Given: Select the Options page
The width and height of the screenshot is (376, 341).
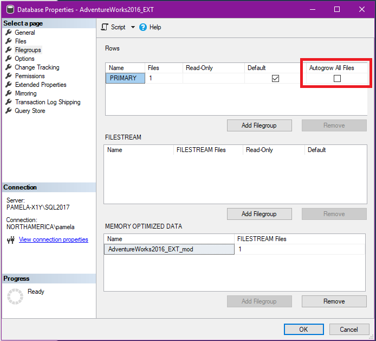Looking at the screenshot, I should click(24, 59).
